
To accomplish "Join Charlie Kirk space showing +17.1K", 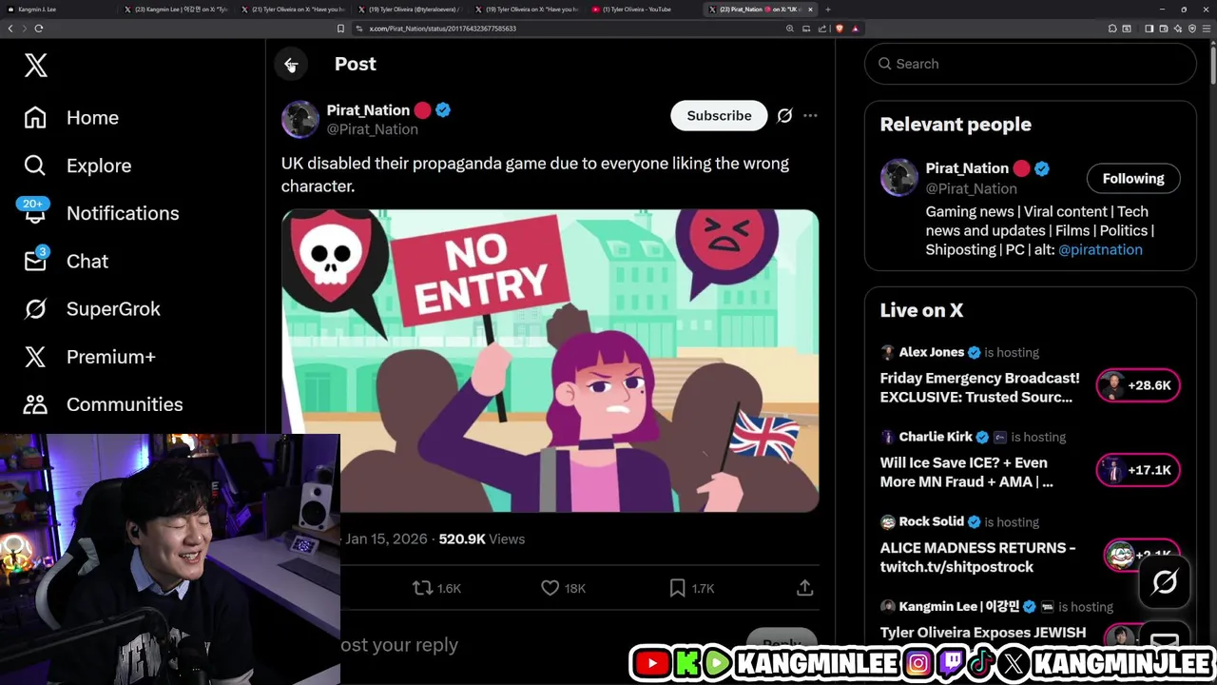I will (1138, 470).
